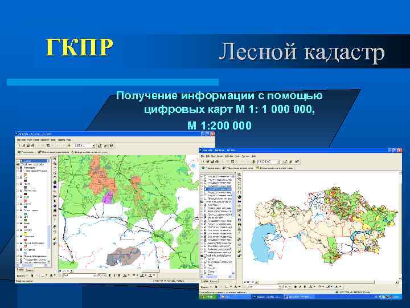Print map from right ArcMap toolbar
The height and width of the screenshot is (308, 410).
[216, 161]
